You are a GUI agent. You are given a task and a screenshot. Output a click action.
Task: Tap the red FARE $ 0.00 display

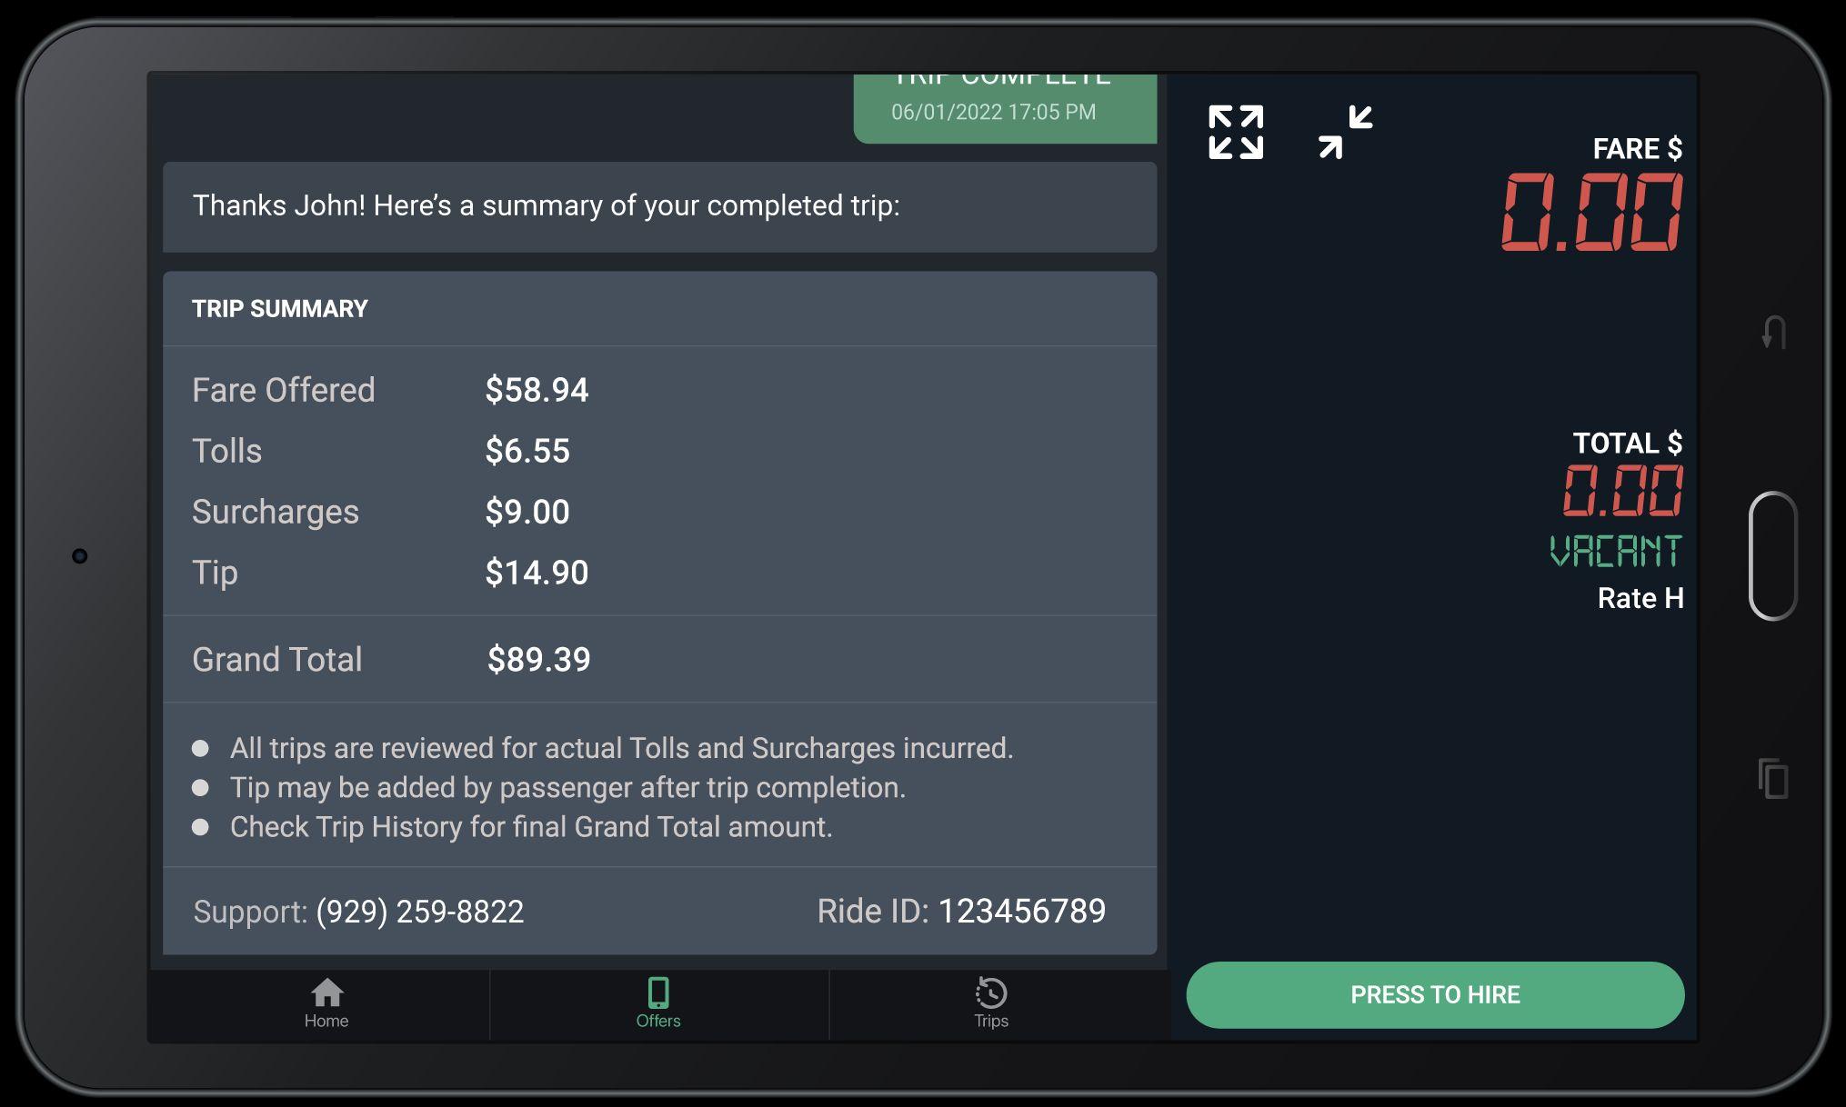click(1590, 214)
